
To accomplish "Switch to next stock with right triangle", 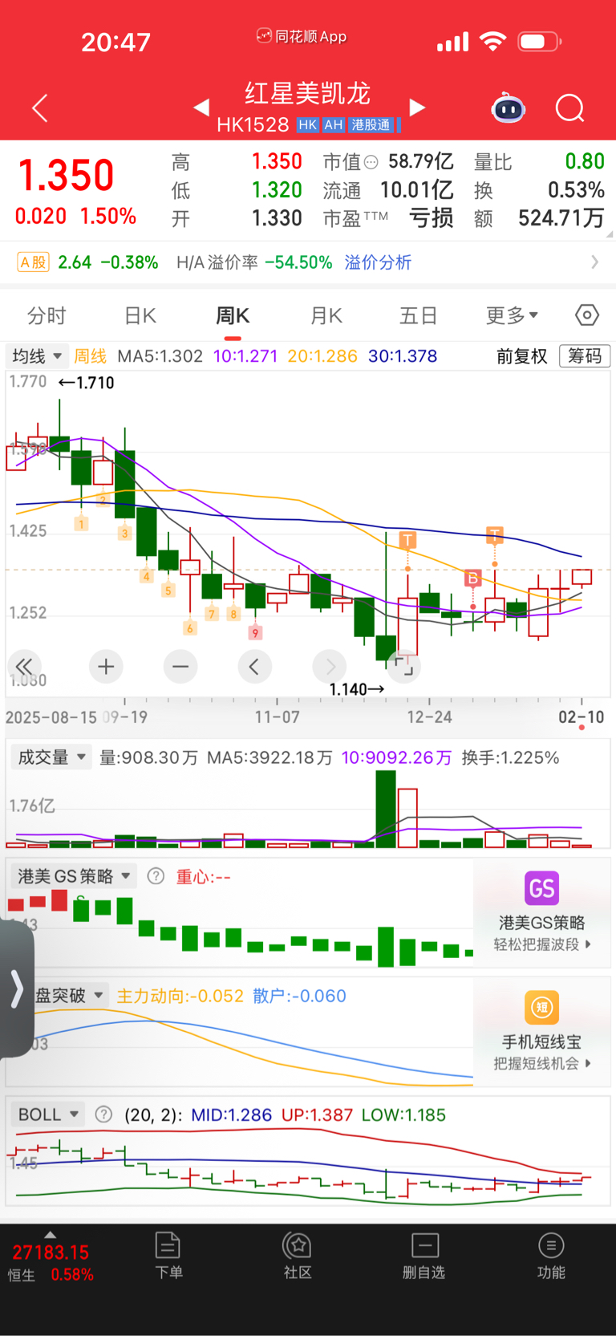I will [417, 107].
